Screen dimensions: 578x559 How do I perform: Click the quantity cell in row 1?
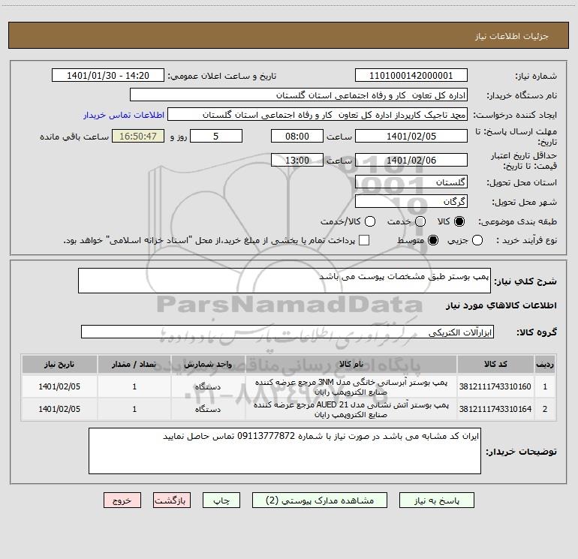click(134, 386)
